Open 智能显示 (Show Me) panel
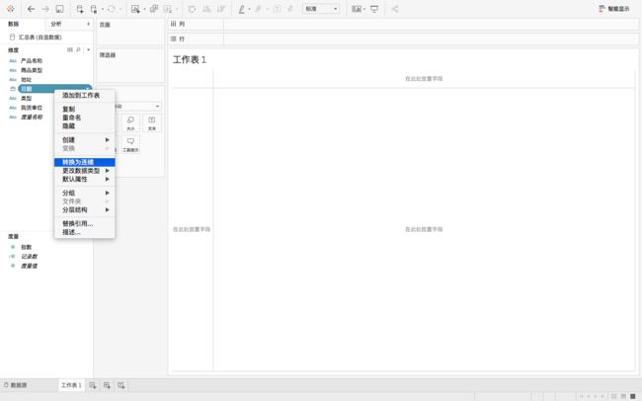The height and width of the screenshot is (401, 642). pyautogui.click(x=613, y=9)
